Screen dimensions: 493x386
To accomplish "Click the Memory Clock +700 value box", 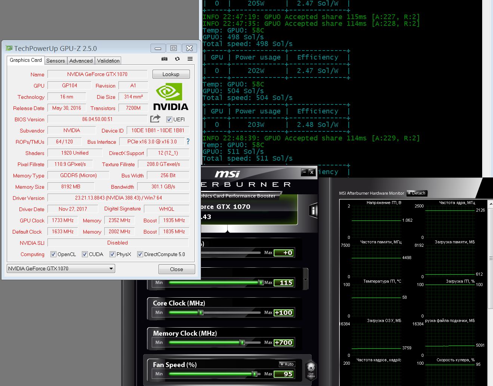I will coord(284,343).
